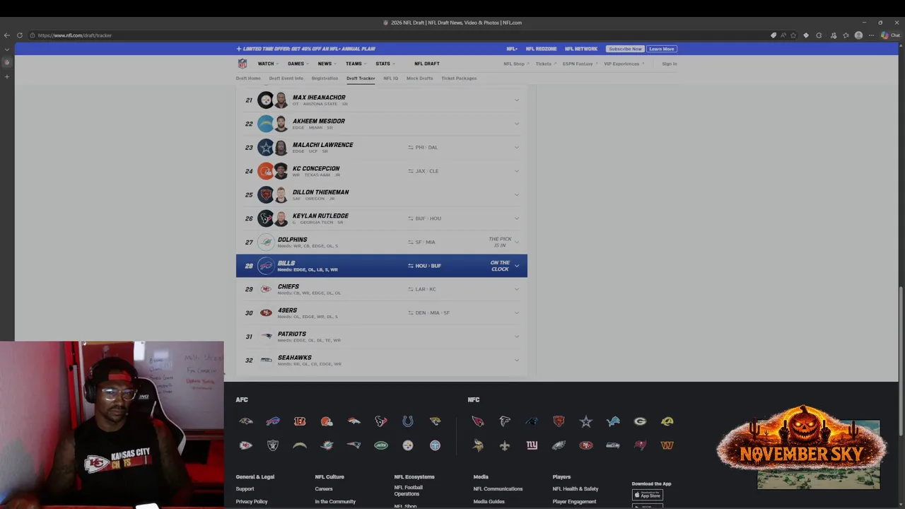Screen dimensions: 905x509
Task: Select the San Francisco 49ers footer logo
Action: pyautogui.click(x=586, y=445)
